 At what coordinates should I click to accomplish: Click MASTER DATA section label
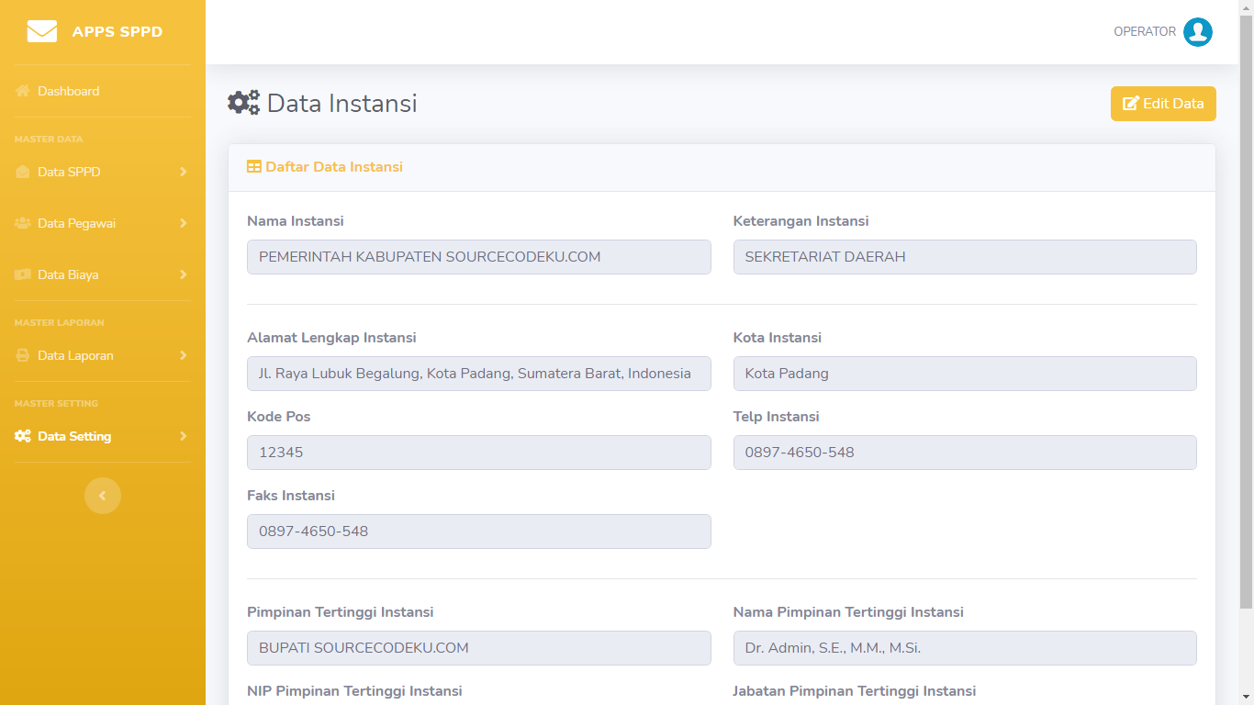pyautogui.click(x=49, y=140)
